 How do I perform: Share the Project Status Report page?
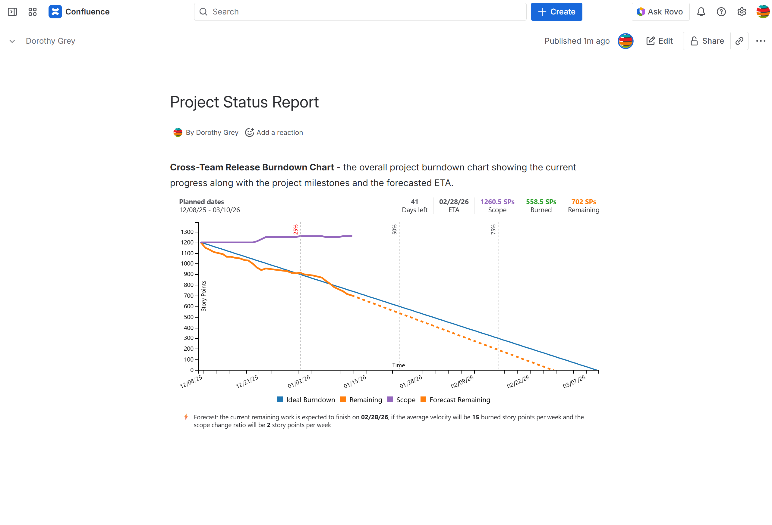tap(707, 41)
